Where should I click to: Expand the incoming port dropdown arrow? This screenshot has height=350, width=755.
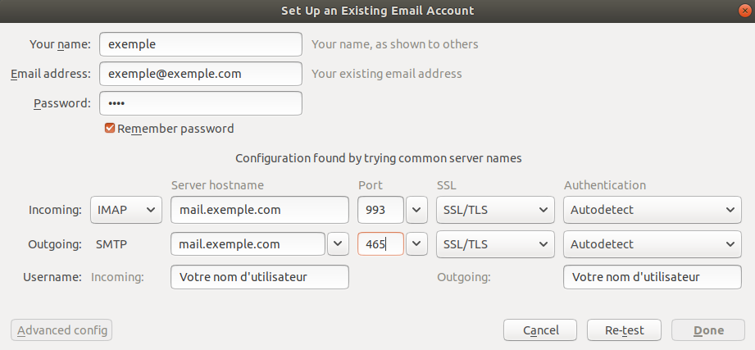tap(418, 210)
